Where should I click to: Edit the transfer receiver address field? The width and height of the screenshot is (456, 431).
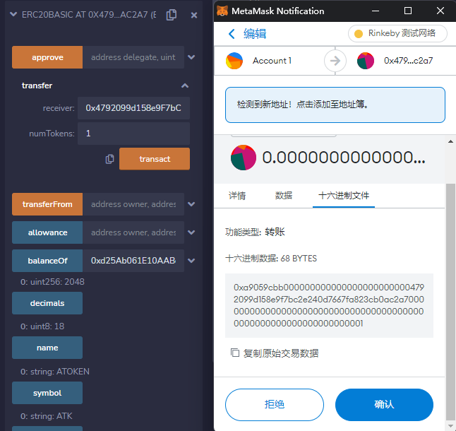click(133, 108)
